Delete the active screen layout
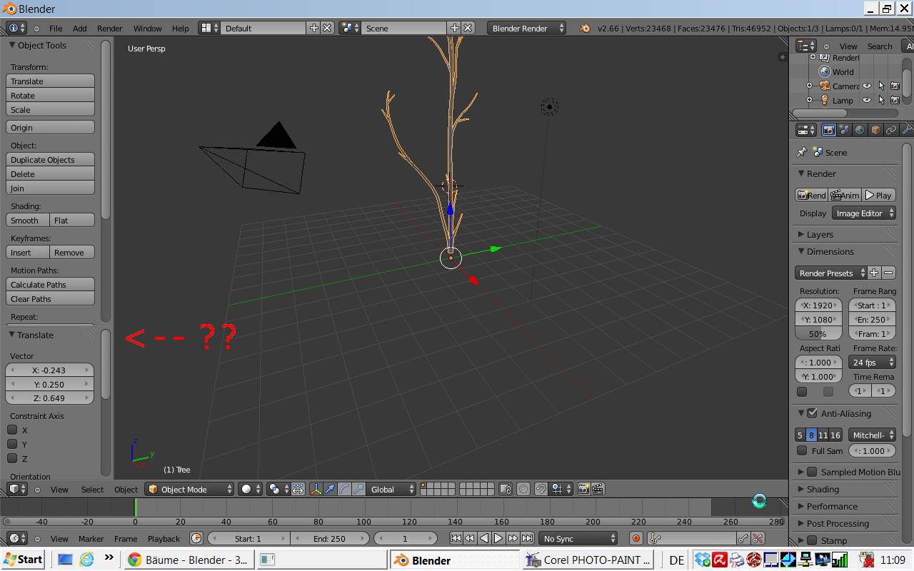Viewport: 914px width, 571px height. point(327,28)
